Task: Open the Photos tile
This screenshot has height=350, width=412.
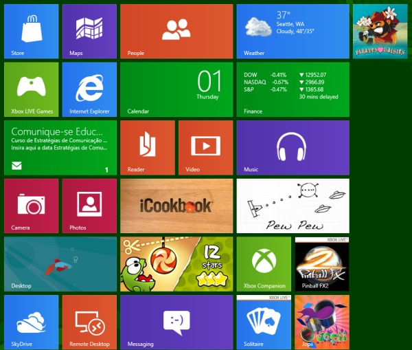Action: click(x=89, y=206)
